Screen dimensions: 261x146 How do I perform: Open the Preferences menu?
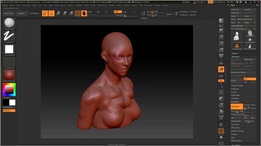pyautogui.click(x=102, y=5)
